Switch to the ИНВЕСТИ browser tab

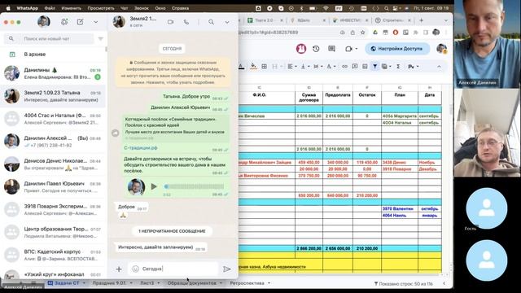pos(349,20)
